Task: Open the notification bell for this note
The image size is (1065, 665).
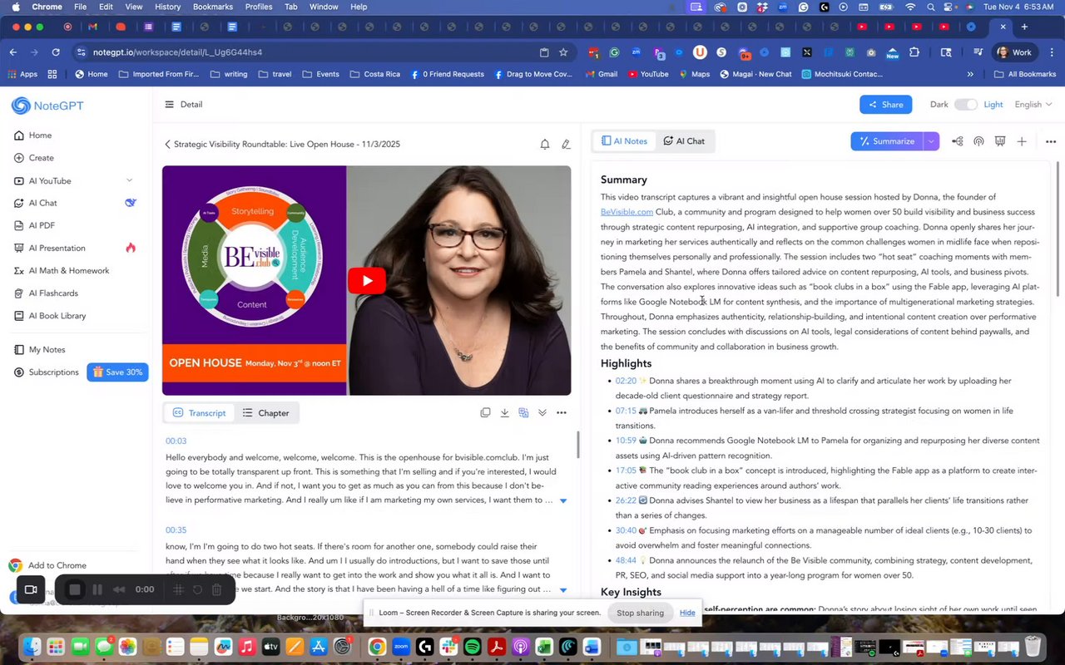Action: pyautogui.click(x=545, y=144)
